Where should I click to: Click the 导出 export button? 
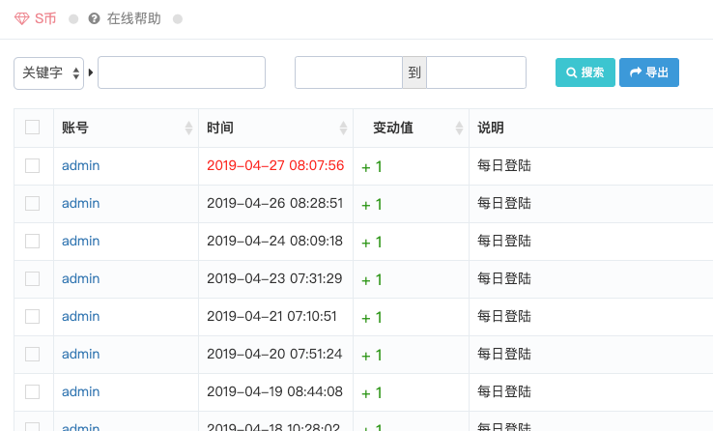point(648,72)
